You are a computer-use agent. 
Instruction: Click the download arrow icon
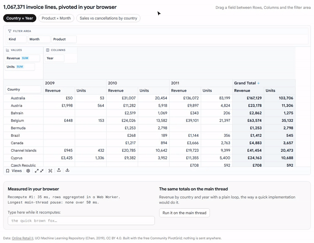click(x=67, y=170)
